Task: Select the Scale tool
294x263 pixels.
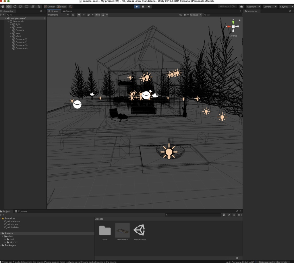Action: click(20, 6)
